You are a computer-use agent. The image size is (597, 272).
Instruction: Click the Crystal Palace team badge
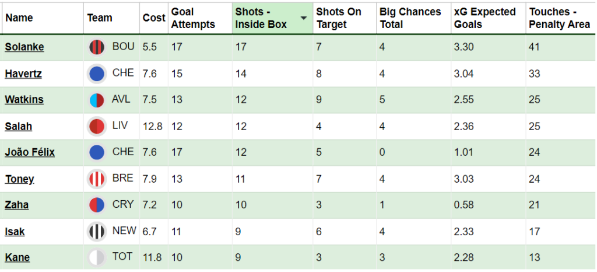coord(97,205)
